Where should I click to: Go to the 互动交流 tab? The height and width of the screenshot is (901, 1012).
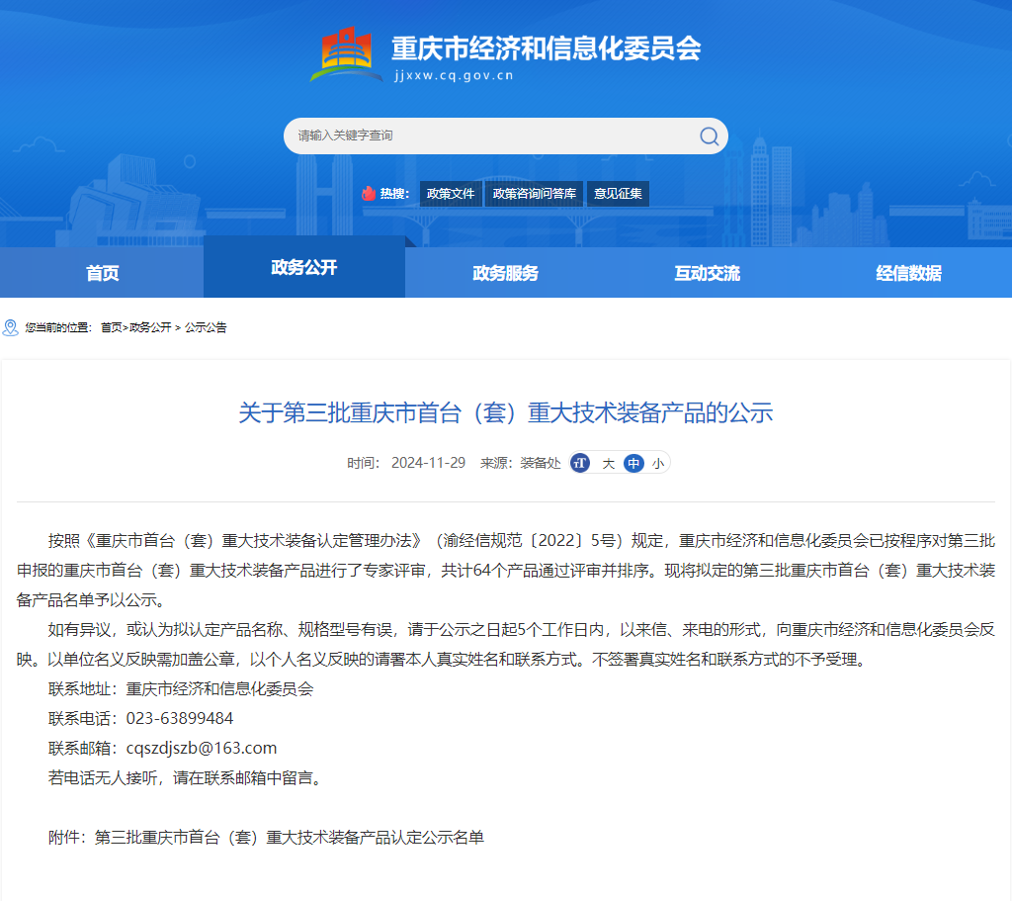(x=708, y=273)
